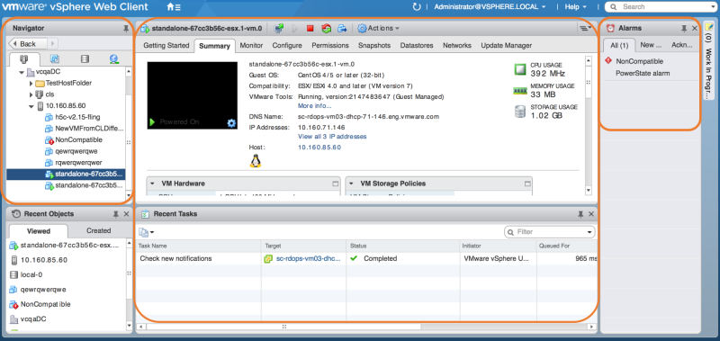Click View all 3 IP addresses link
This screenshot has width=720, height=341.
tap(332, 137)
